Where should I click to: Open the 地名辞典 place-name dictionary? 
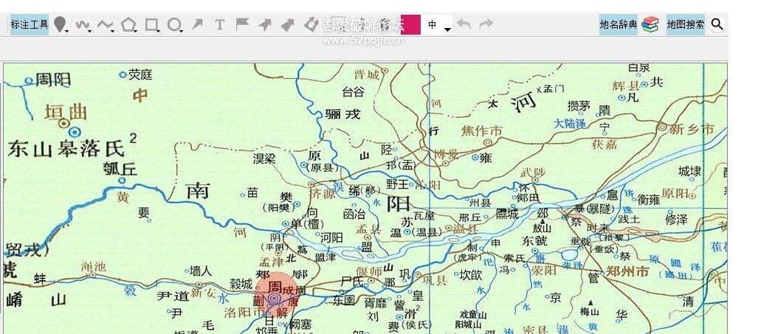point(618,24)
